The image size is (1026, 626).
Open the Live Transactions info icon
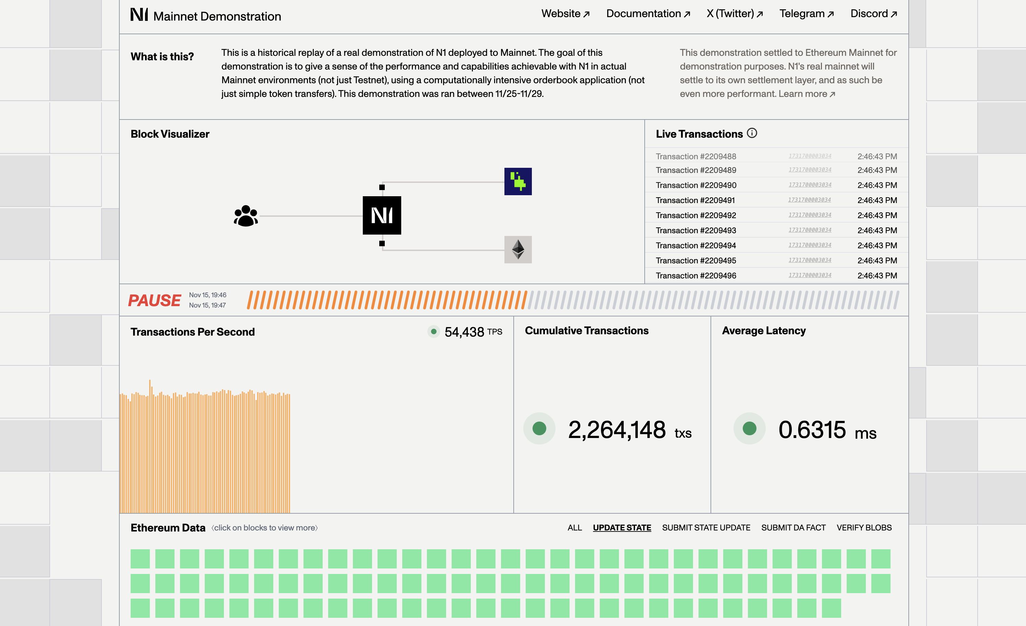point(752,133)
